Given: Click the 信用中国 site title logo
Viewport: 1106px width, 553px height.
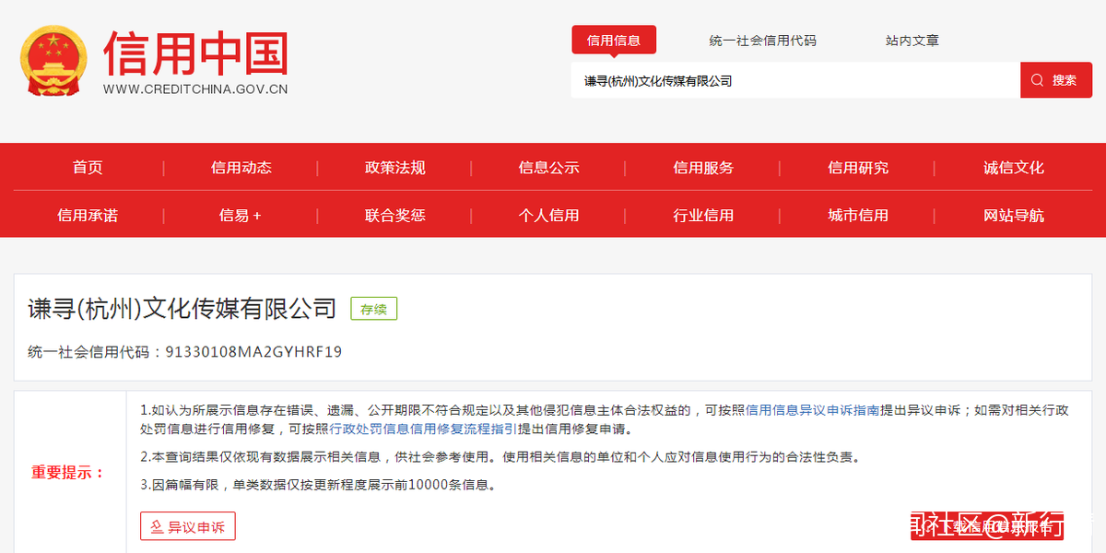Looking at the screenshot, I should 196,53.
